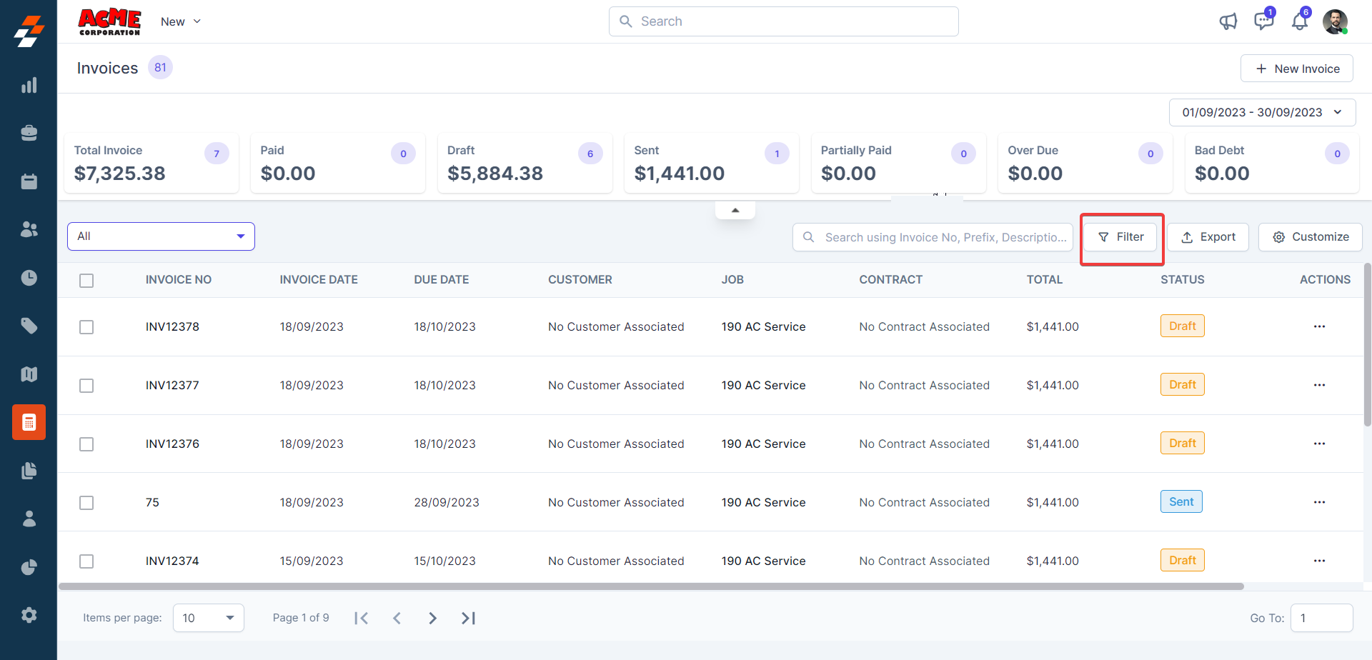This screenshot has width=1372, height=660.
Task: Open the price tag icon in sidebar
Action: click(x=29, y=326)
